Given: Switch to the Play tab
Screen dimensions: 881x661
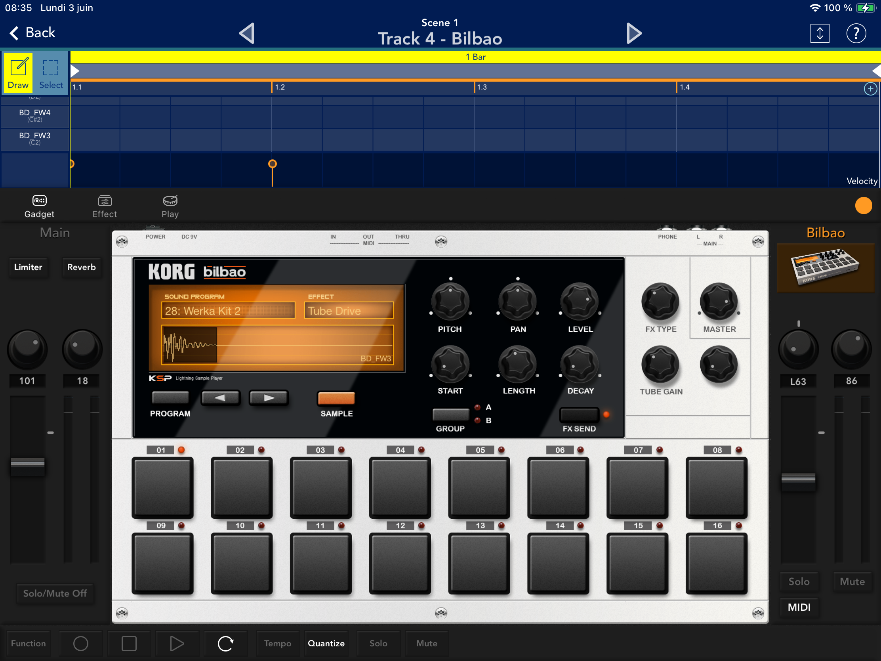Looking at the screenshot, I should [x=170, y=206].
